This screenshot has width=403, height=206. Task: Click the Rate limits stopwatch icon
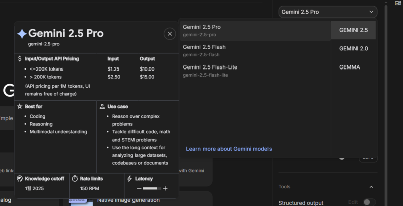pos(75,178)
